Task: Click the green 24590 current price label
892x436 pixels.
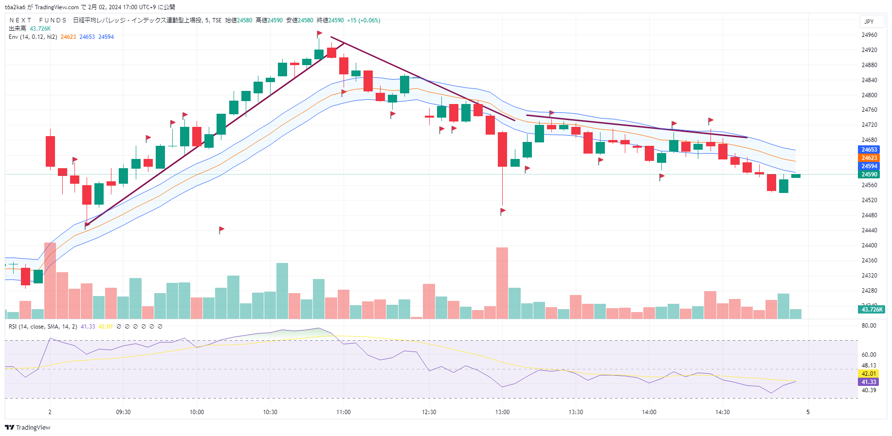Action: tap(869, 174)
